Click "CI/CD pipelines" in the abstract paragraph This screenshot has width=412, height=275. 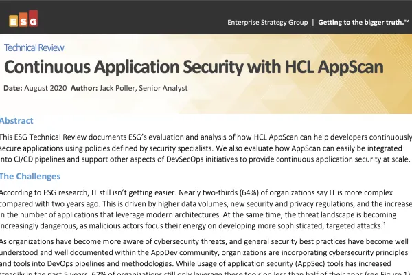(41, 159)
